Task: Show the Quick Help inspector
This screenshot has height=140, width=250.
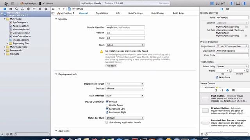Action: pyautogui.click(x=227, y=9)
